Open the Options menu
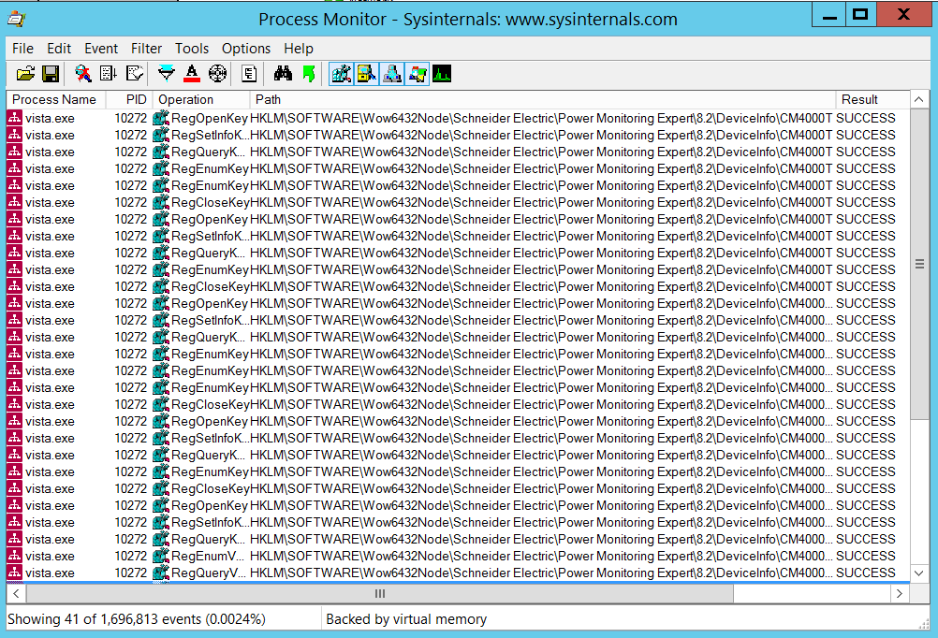The height and width of the screenshot is (638, 938). point(246,49)
